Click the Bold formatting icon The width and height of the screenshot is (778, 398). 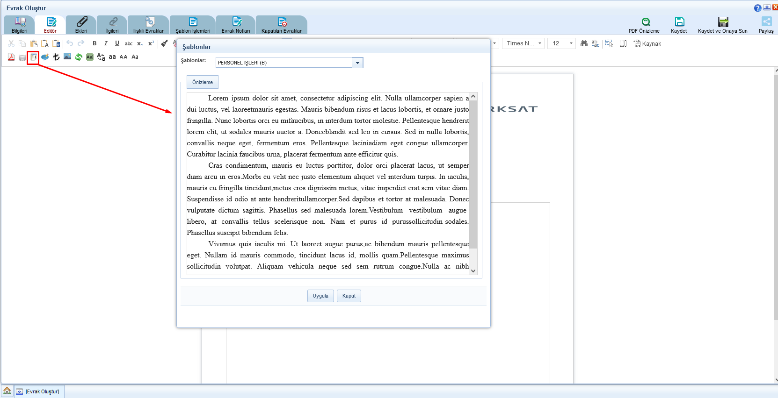click(x=95, y=43)
